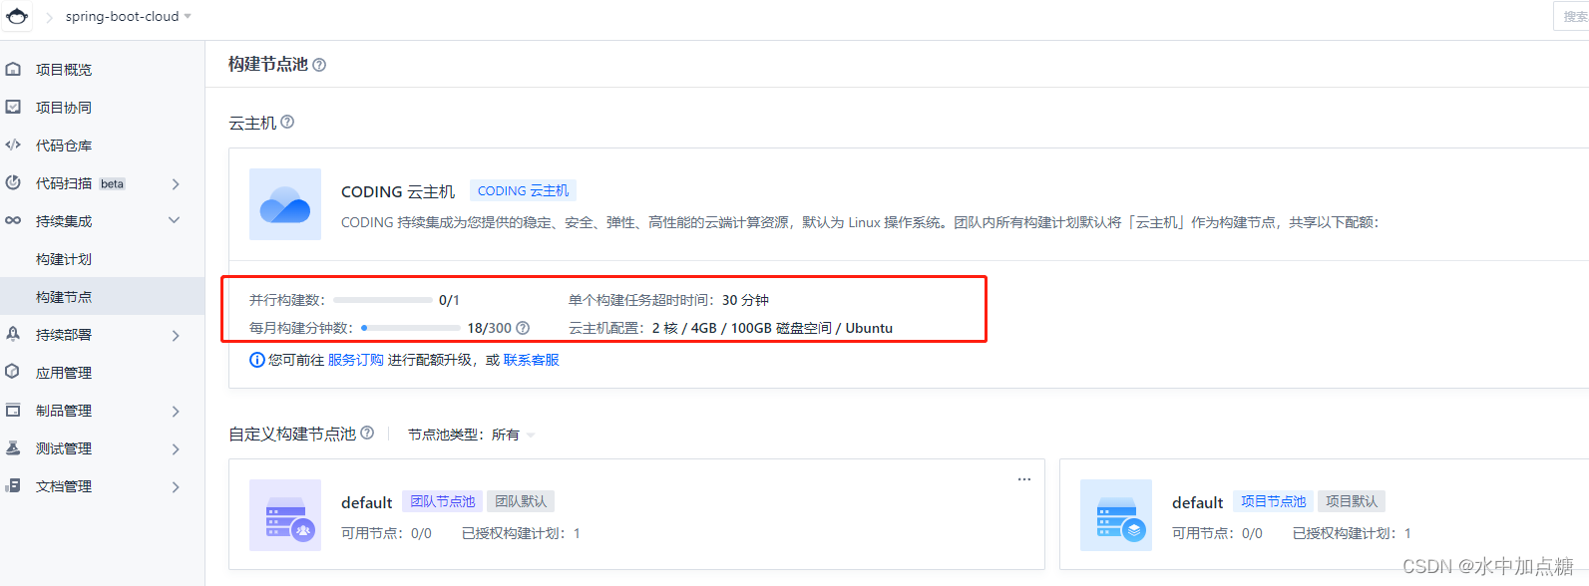1589x586 pixels.
Task: Click the 代码扫描 scan icon
Action: 13,182
